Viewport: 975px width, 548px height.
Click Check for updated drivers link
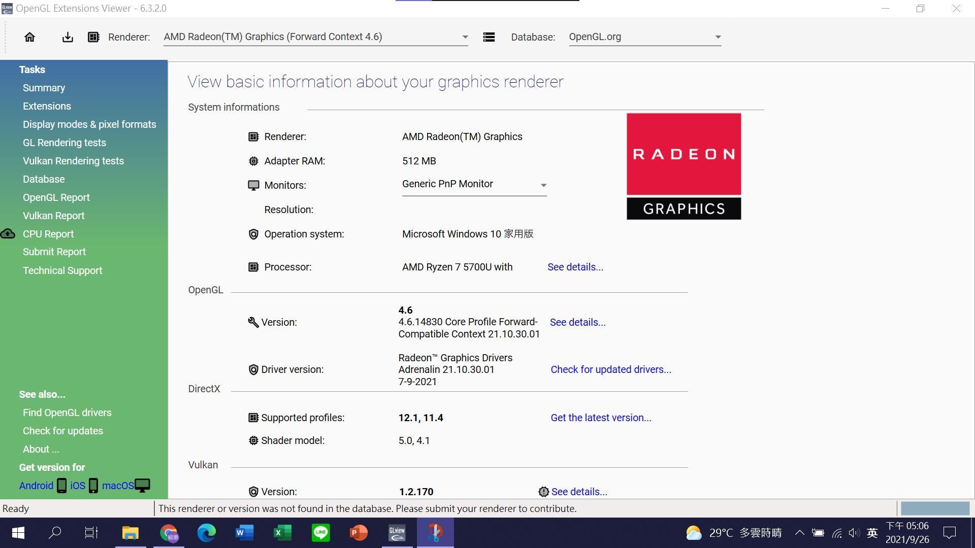click(610, 369)
